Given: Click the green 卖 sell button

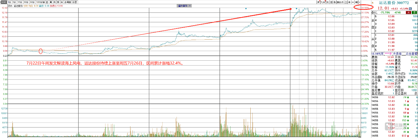Looking at the screenshot, I should 415,12.
